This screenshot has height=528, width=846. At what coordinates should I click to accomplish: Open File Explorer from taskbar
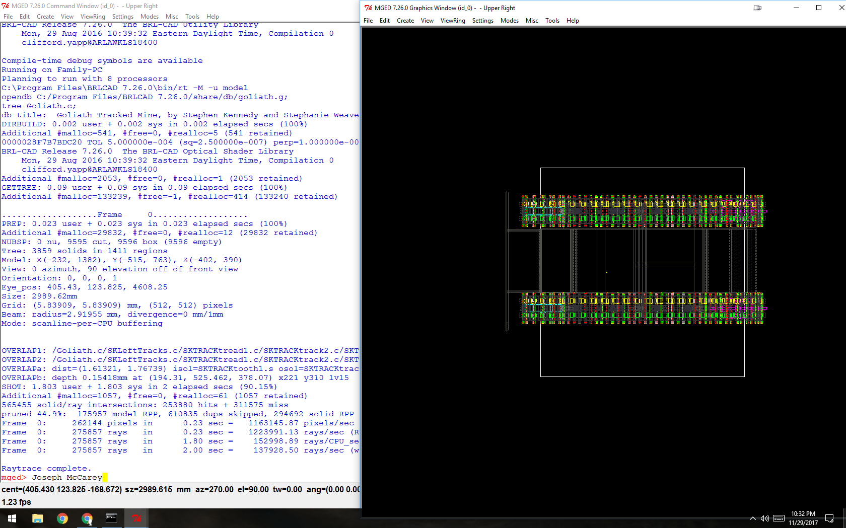tap(38, 518)
